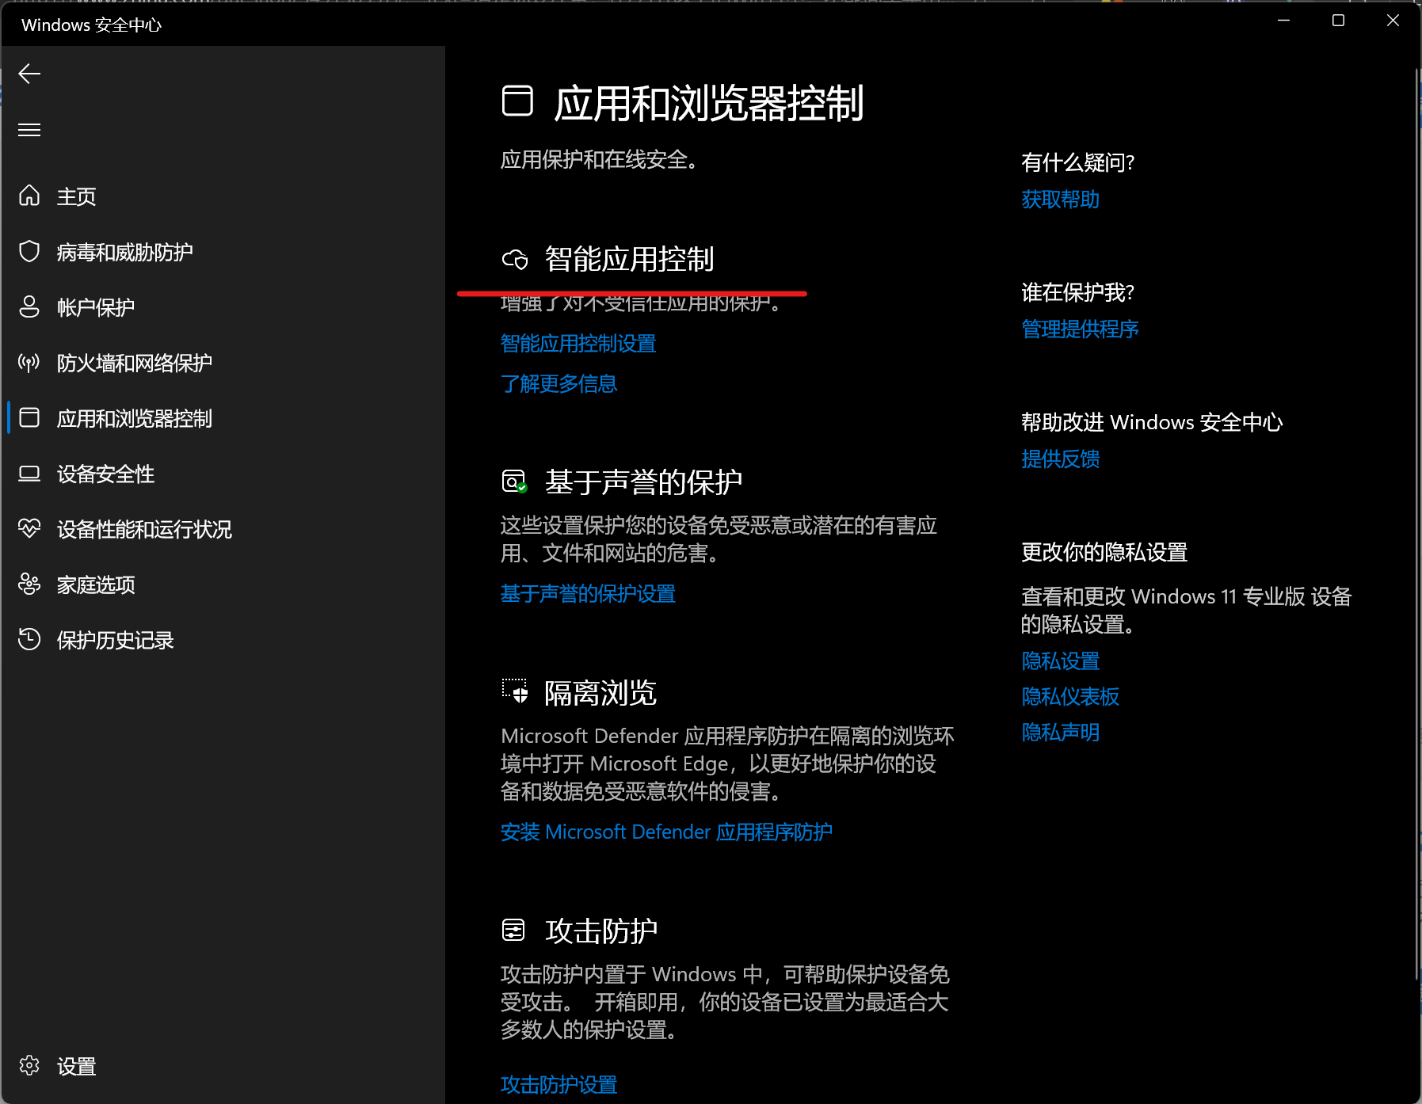Click the vertical scrollbar on the right
This screenshot has width=1422, height=1104.
point(1417,523)
